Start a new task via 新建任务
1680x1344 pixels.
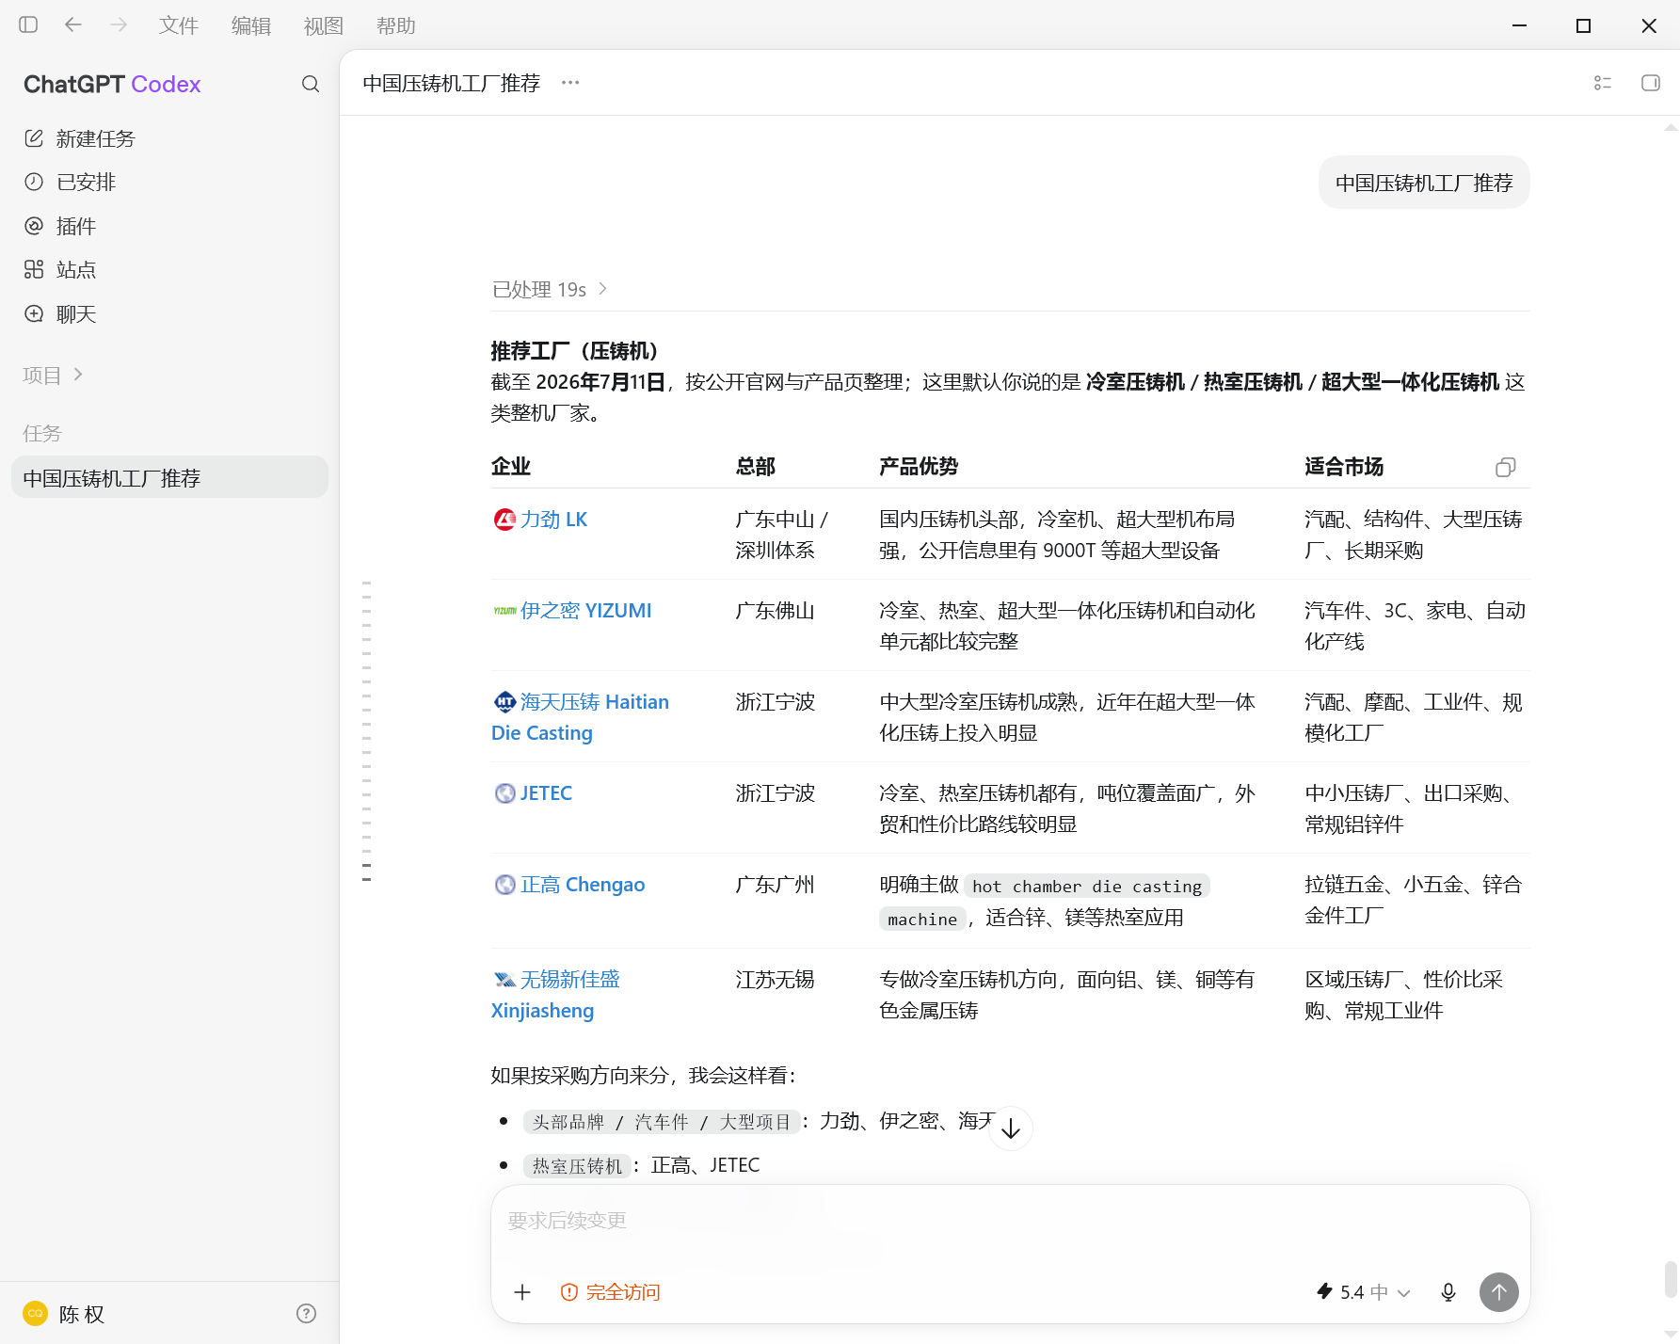[169, 138]
